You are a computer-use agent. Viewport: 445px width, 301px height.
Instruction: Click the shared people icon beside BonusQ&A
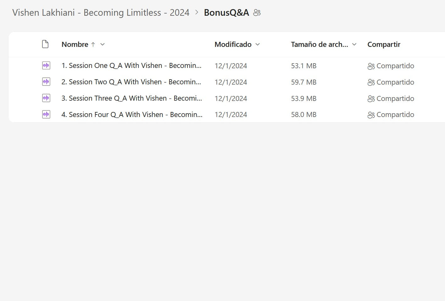pos(257,13)
